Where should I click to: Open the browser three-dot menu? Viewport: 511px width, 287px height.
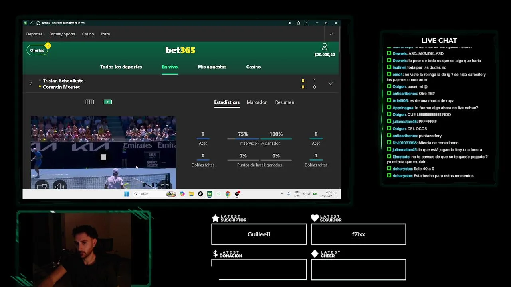pos(306,23)
